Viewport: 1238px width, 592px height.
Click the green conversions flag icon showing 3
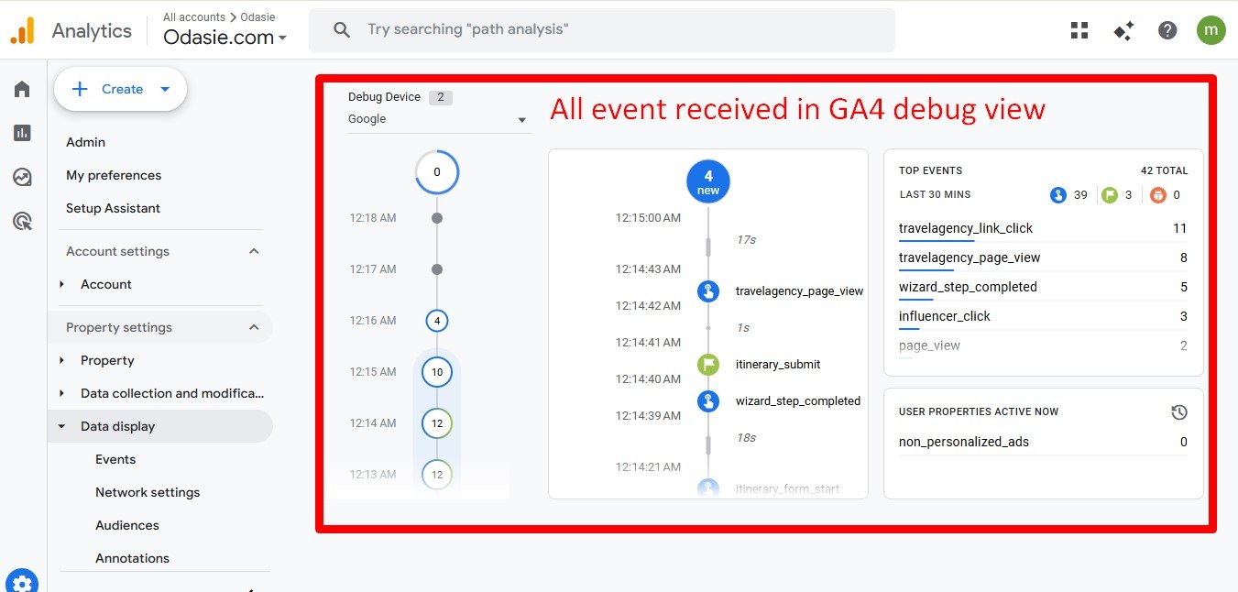[x=1110, y=194]
